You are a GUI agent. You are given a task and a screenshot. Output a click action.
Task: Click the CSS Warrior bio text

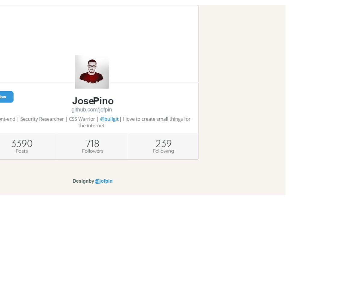tap(82, 119)
